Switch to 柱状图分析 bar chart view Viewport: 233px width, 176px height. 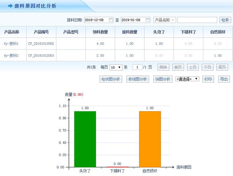coord(110,79)
